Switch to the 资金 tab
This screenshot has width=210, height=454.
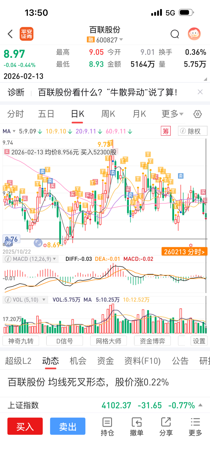(105, 361)
